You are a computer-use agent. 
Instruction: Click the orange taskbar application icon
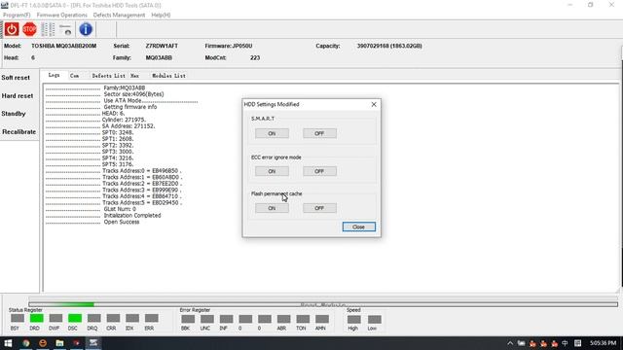(x=43, y=343)
